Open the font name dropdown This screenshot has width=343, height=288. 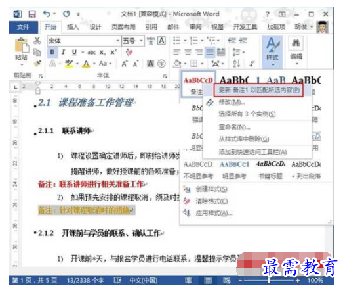pyautogui.click(x=117, y=41)
